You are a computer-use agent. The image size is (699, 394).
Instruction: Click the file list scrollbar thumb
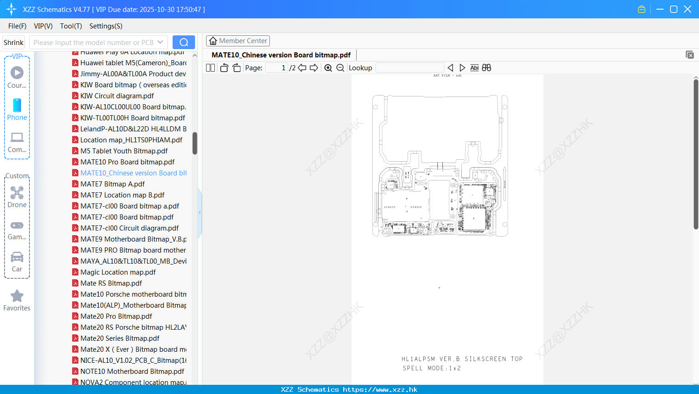click(195, 143)
